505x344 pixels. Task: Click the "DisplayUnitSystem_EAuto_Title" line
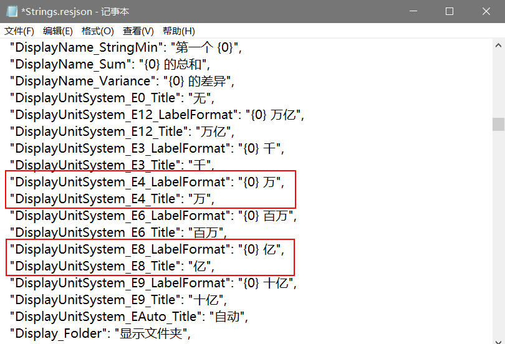(129, 317)
